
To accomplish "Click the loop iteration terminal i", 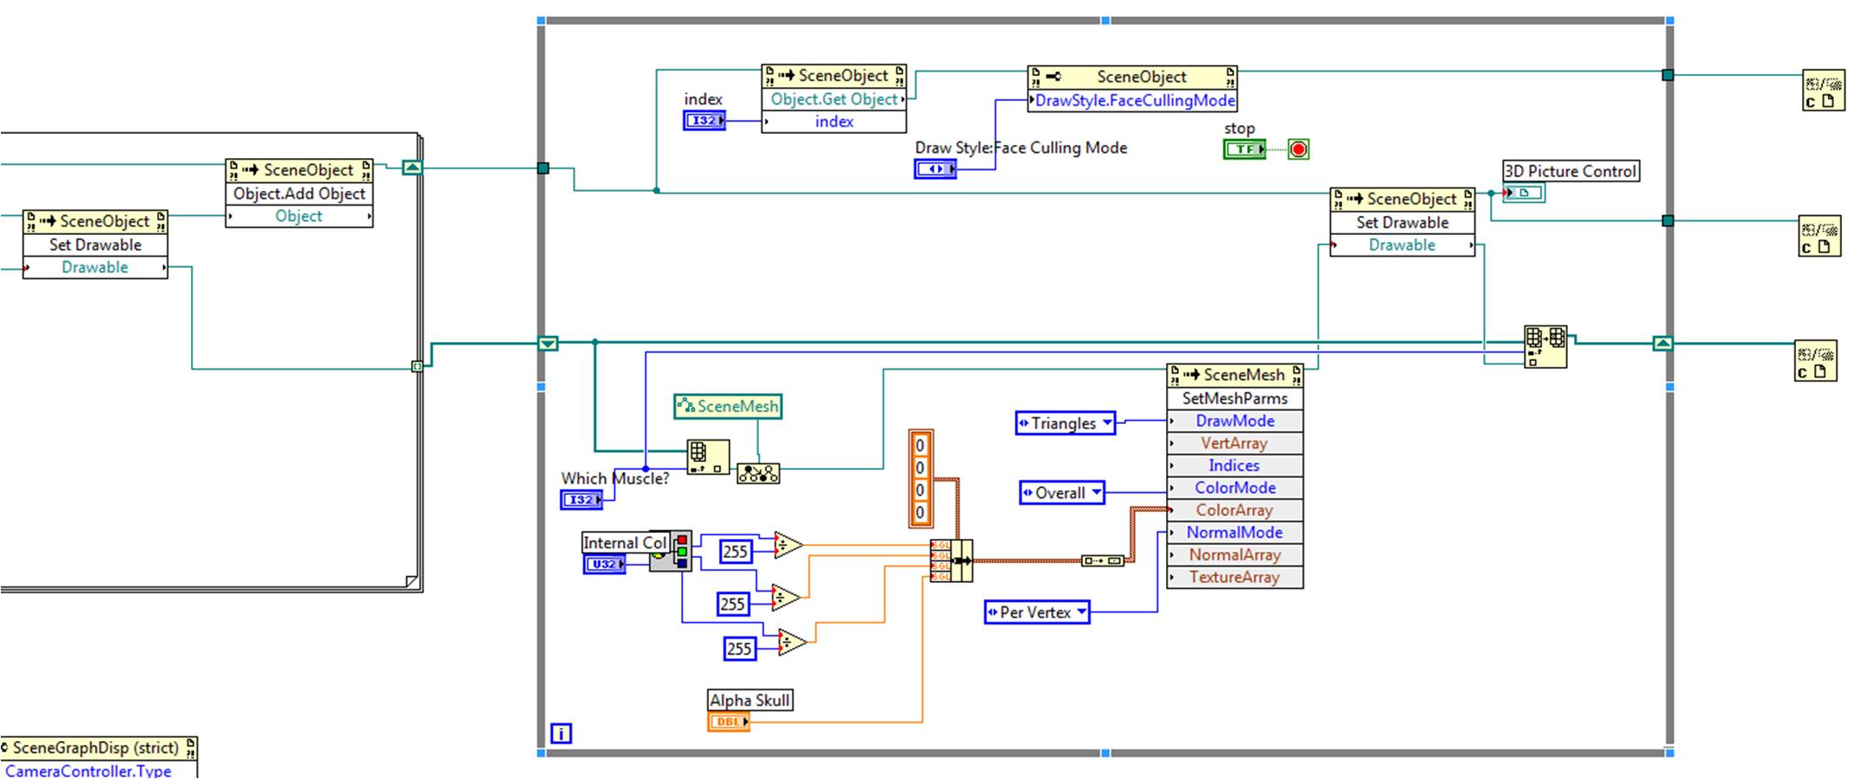I will tap(561, 734).
